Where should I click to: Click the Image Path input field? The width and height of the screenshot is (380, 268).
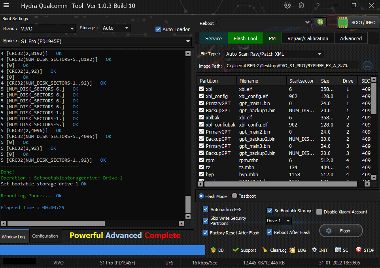coord(291,66)
